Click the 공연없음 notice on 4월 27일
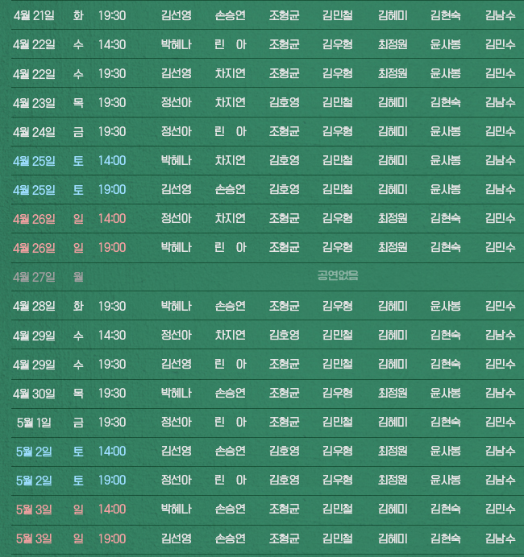Viewport: 524px width, 557px height. [338, 276]
